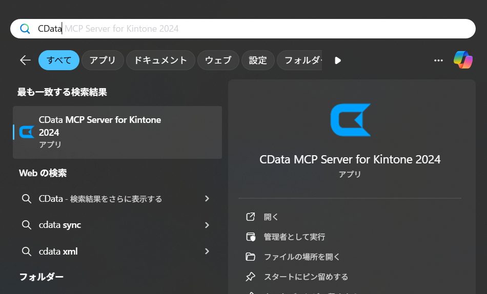Viewport: 487px width, 294px height.
Task: Click the magnifier icon beside 'cdata xml'
Action: (x=27, y=251)
